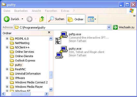Select Online-Dienste in folder tree
This screenshot has width=137, height=97.
click(24, 56)
